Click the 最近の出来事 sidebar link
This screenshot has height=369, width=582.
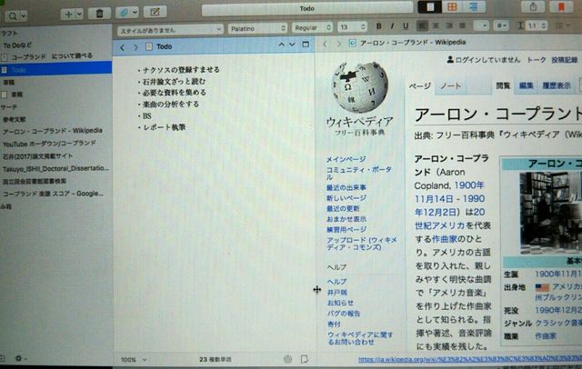tap(346, 187)
